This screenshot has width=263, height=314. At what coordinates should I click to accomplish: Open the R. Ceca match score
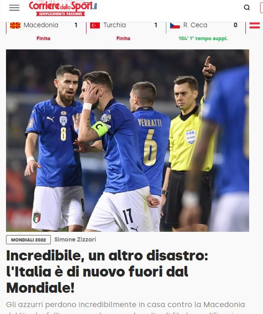click(236, 25)
